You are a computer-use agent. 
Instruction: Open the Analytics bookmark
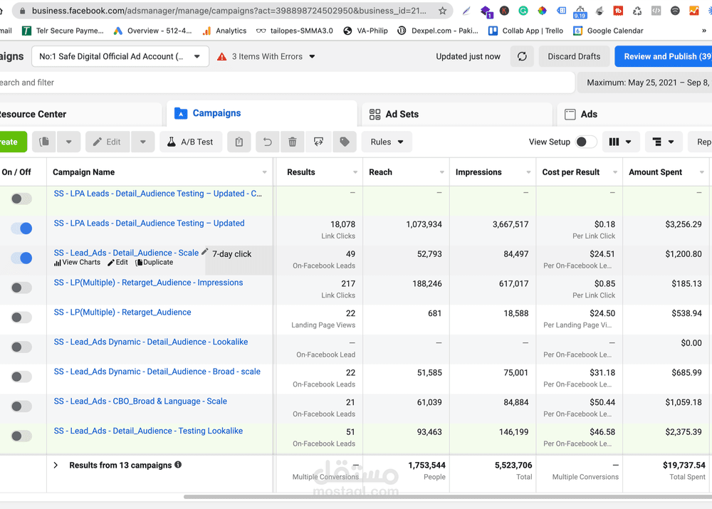click(x=225, y=31)
